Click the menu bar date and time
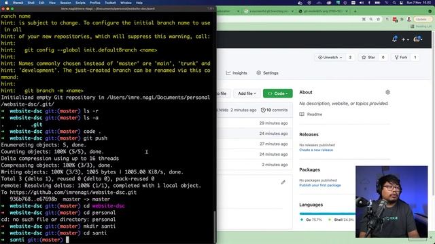435x244 pixels. [419, 3]
